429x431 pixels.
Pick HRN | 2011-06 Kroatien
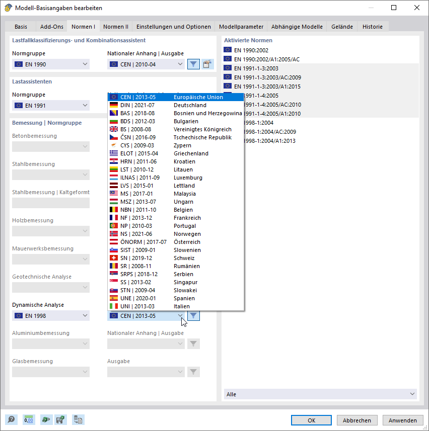coord(176,161)
